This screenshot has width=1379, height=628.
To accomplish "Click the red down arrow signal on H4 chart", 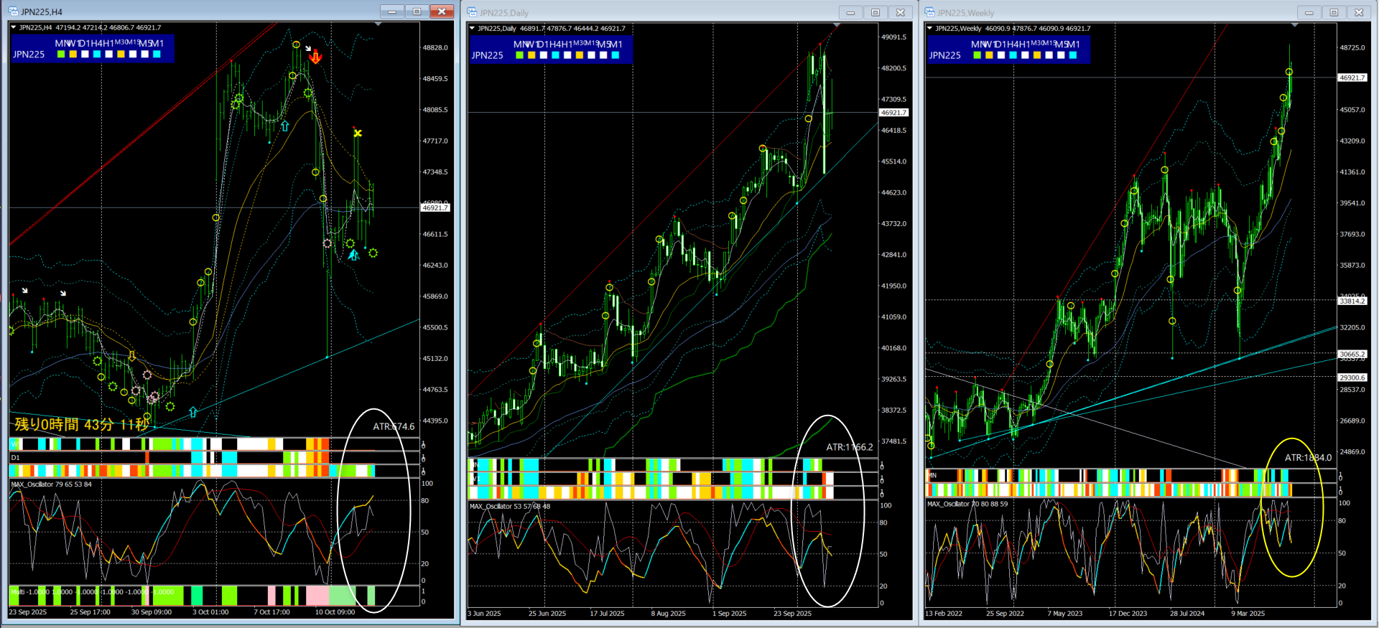I will pyautogui.click(x=315, y=57).
